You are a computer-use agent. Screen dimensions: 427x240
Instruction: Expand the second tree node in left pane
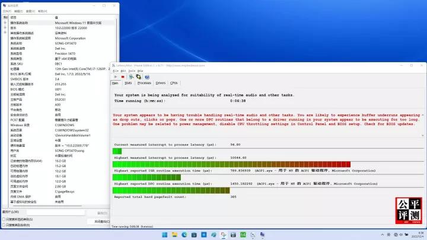pos(5,27)
